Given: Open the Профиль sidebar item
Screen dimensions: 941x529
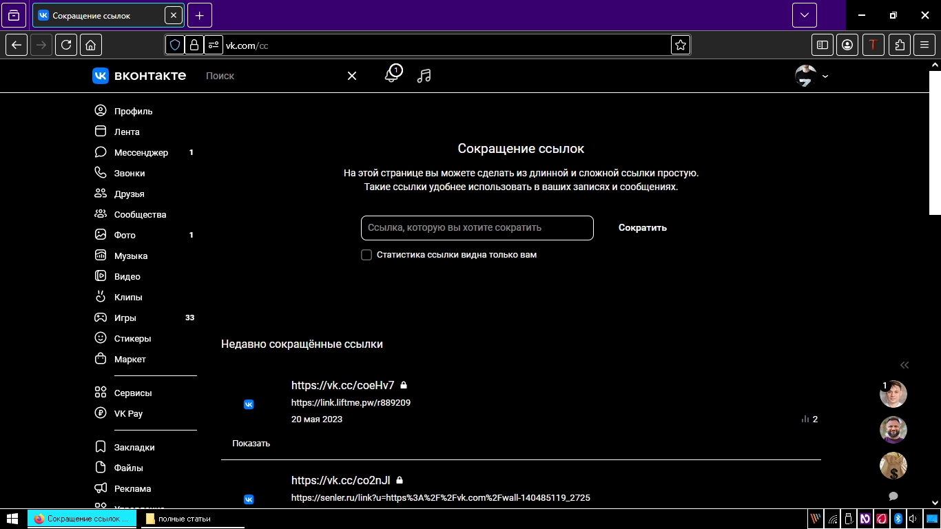Looking at the screenshot, I should point(133,111).
